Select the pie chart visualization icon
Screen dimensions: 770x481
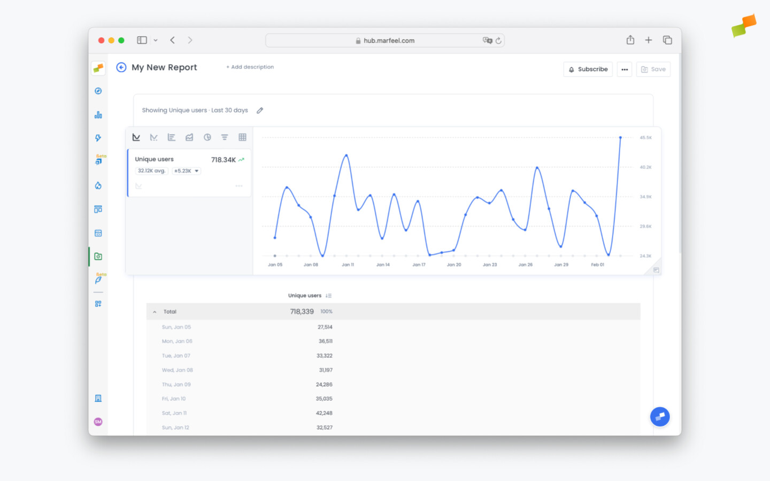(207, 137)
